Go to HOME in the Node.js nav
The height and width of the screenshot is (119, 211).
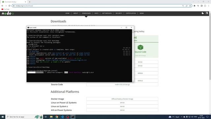tap(67, 13)
